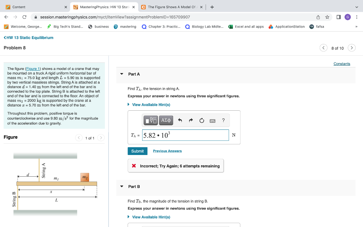Collapse the Part B section

(122, 186)
